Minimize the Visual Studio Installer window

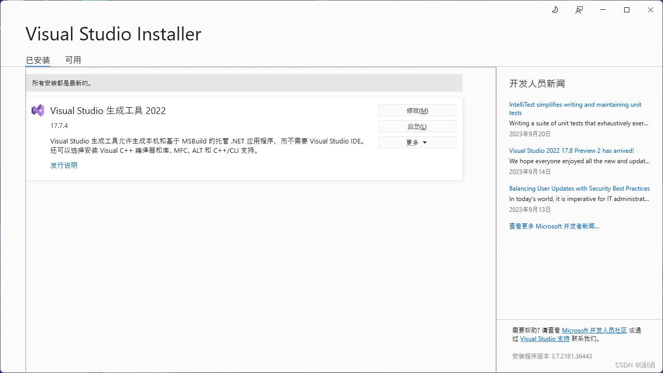[x=603, y=10]
